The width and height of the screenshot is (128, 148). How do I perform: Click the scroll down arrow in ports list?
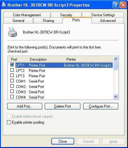(115, 96)
